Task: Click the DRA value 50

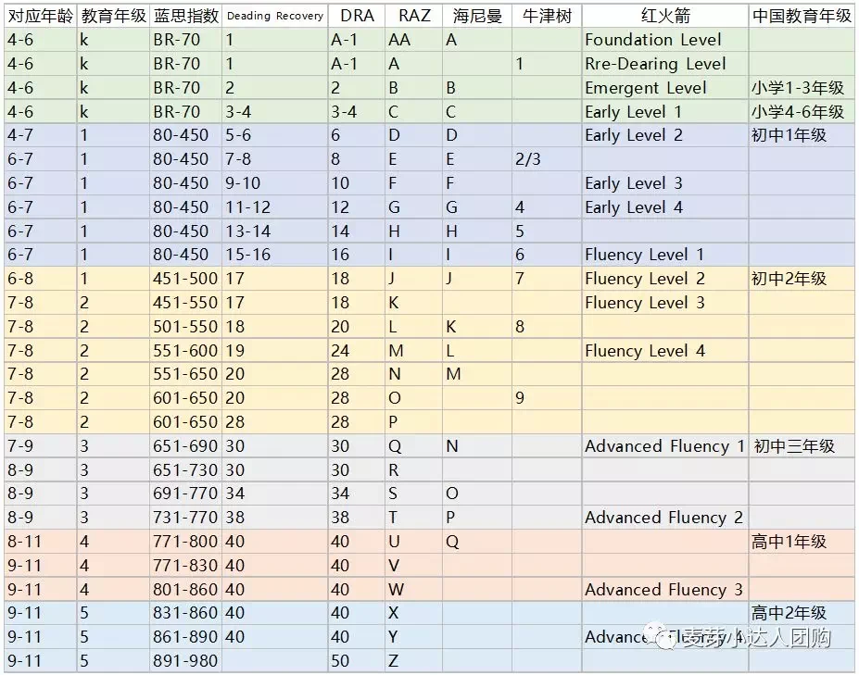Action: (357, 661)
